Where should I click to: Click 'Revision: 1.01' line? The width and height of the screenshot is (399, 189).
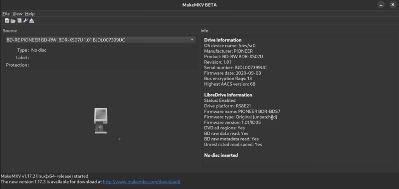(x=217, y=62)
